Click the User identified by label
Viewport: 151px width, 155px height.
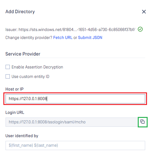[x=22, y=136]
